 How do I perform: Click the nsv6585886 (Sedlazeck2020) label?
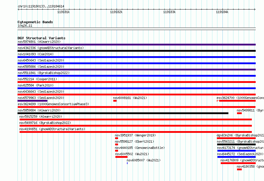(41, 67)
